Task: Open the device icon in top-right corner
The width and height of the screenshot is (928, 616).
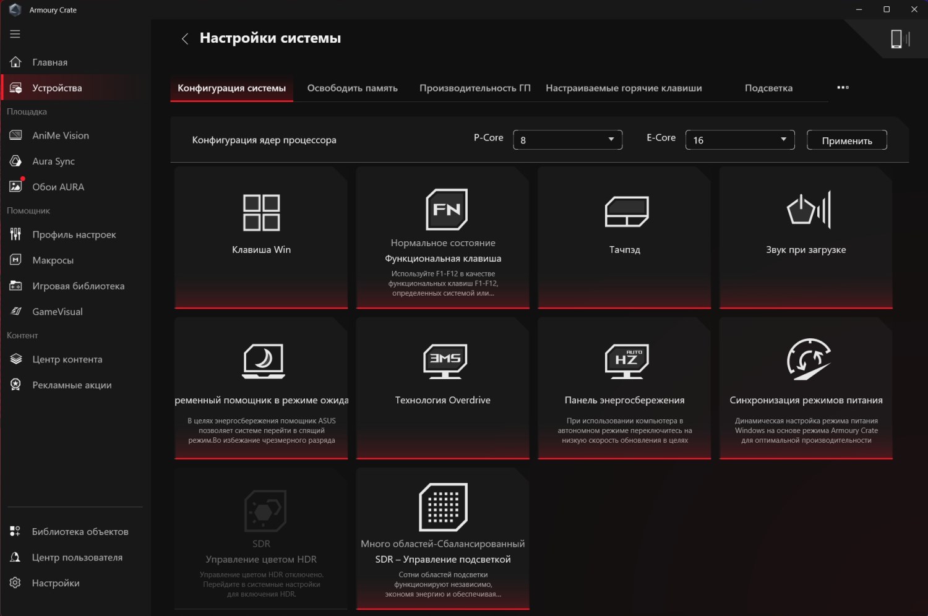Action: coord(899,39)
